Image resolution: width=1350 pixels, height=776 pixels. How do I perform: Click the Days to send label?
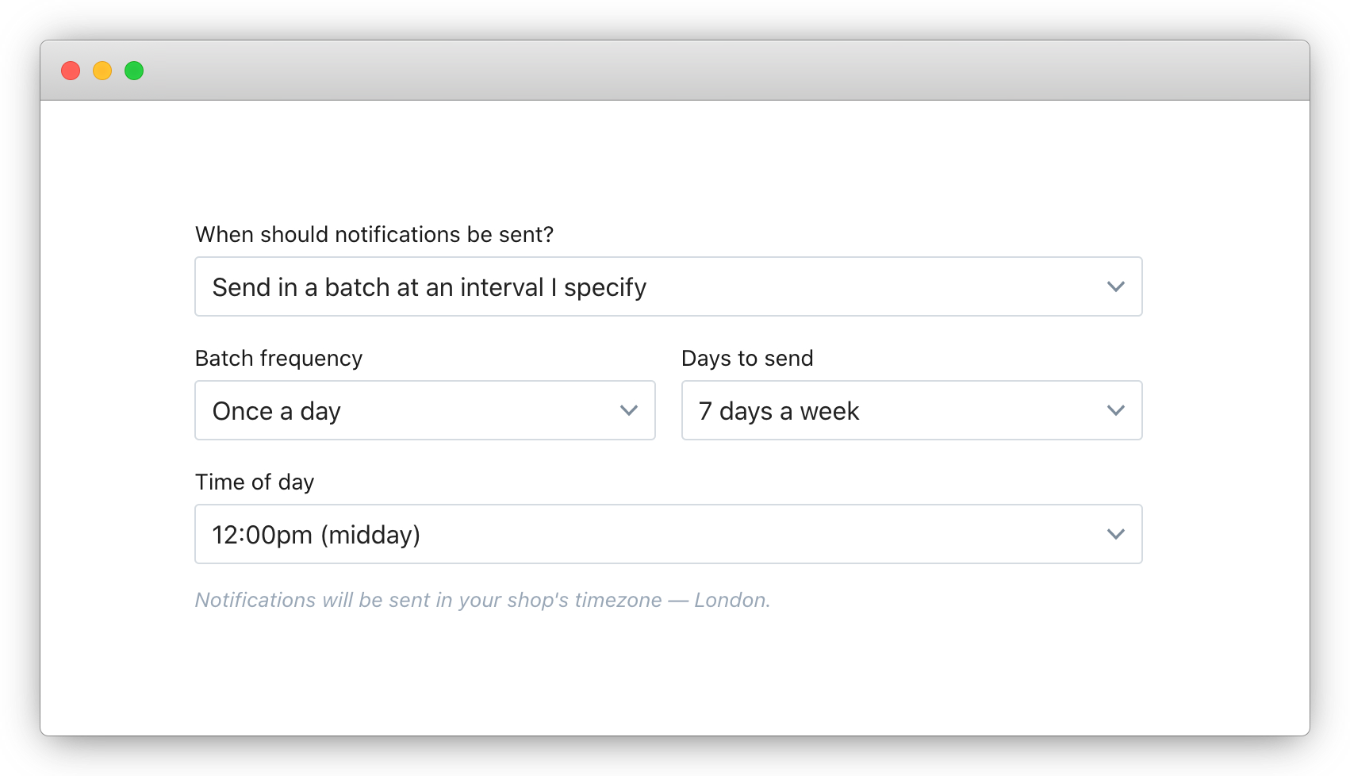click(747, 358)
